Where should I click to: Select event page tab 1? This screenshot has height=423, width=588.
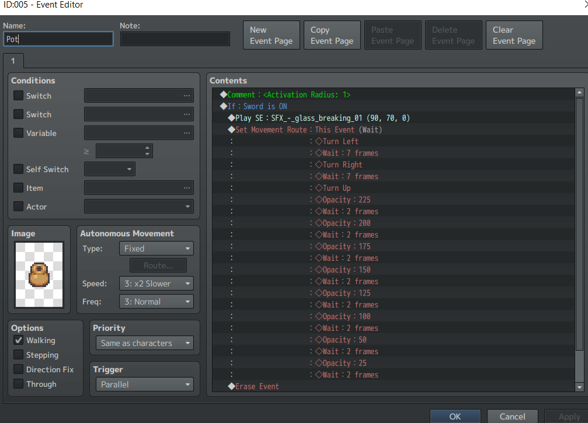[x=13, y=61]
